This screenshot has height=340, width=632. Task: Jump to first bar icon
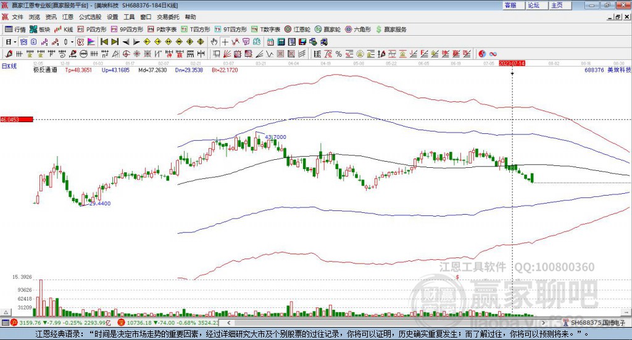[104, 42]
